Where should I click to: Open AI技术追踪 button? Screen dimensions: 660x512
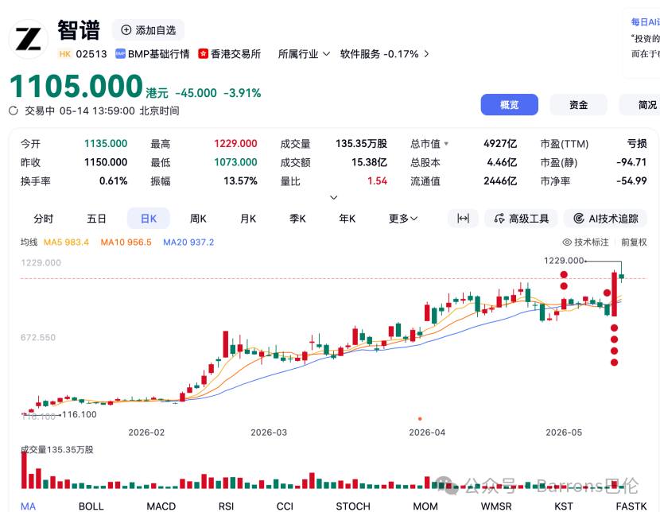606,219
